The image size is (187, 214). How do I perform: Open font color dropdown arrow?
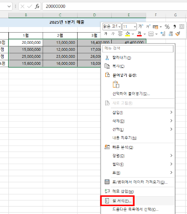pyautogui.click(x=144, y=34)
